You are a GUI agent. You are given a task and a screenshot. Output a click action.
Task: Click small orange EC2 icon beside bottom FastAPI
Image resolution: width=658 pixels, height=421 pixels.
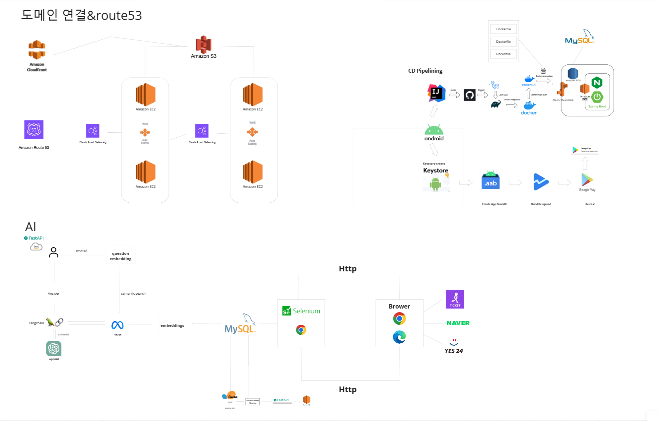click(x=306, y=399)
